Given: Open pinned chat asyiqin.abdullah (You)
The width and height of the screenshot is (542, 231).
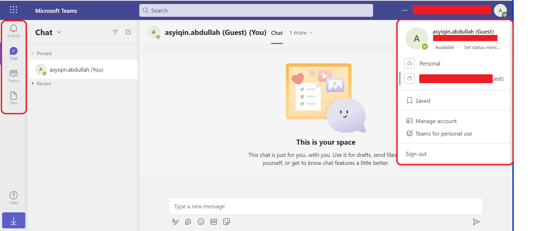Looking at the screenshot, I should [83, 70].
